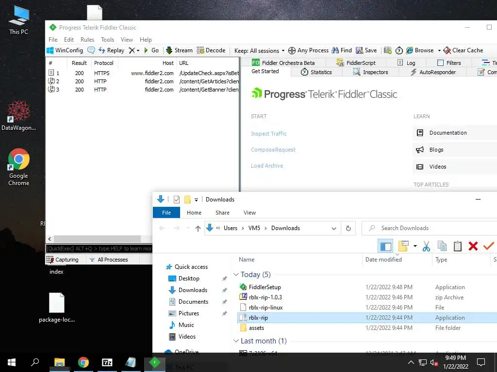Click Replay in Fiddler toolbar
The image size is (497, 372).
point(111,50)
